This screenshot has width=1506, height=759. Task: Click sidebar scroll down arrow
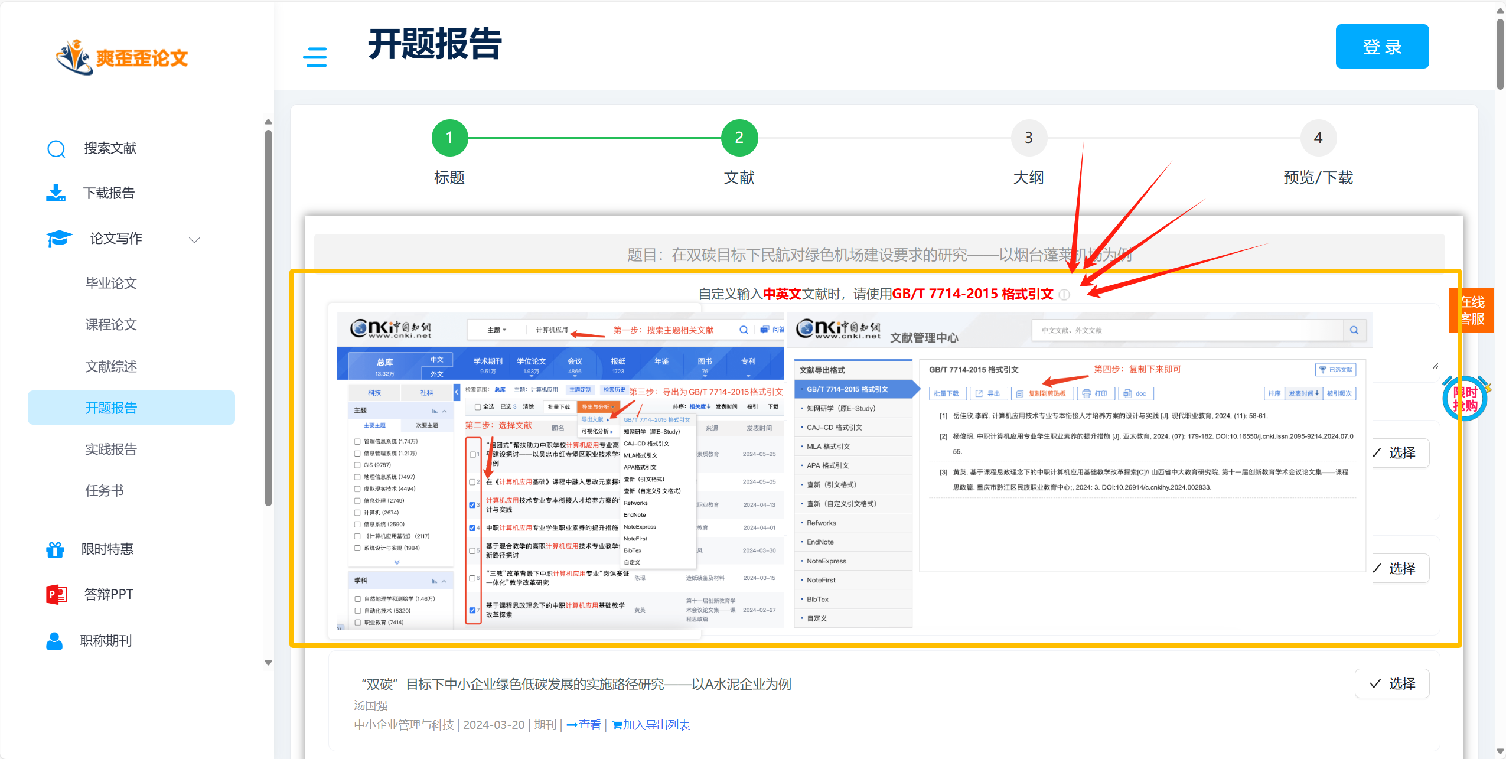click(x=269, y=663)
